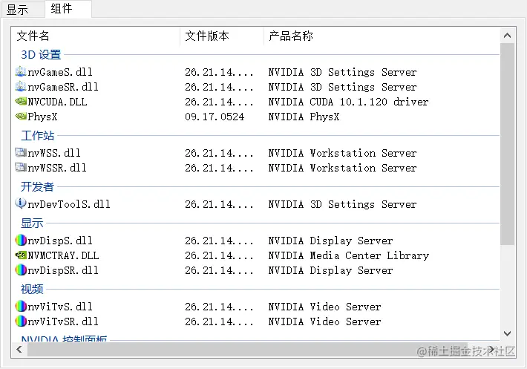Viewport: 527px width, 369px height.
Task: Click the nvGameSR.dll file icon
Action: coord(21,86)
